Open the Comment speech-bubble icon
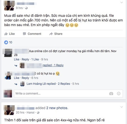Image resolution: width=127 pixels, height=124 pixels. [x=24, y=34]
